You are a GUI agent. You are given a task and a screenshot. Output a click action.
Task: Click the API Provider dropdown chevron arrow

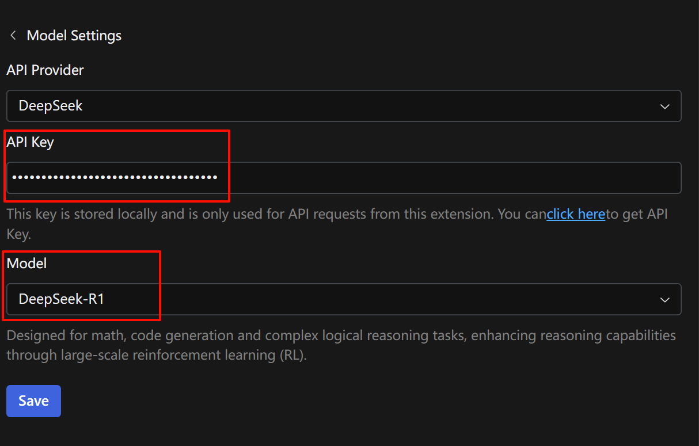(x=664, y=106)
